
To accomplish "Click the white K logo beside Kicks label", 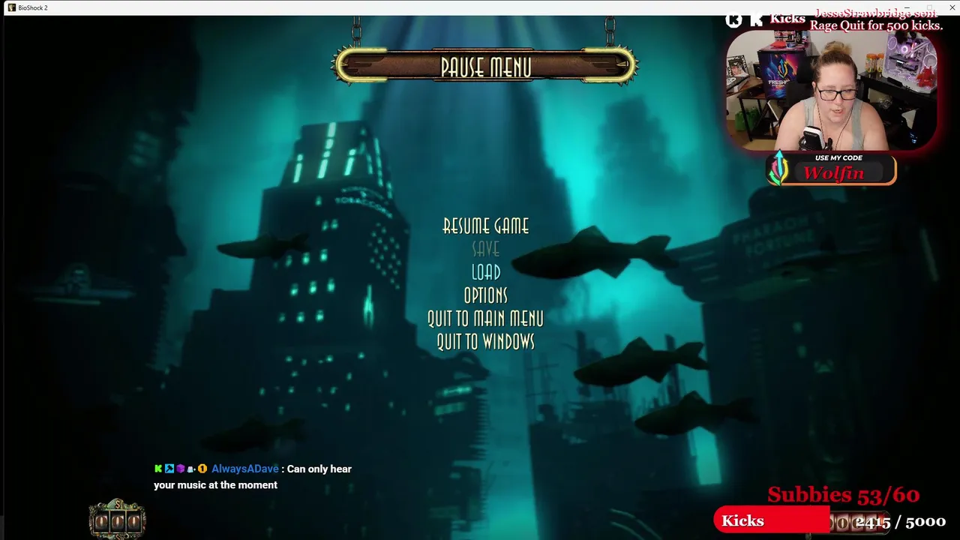I will pos(756,20).
